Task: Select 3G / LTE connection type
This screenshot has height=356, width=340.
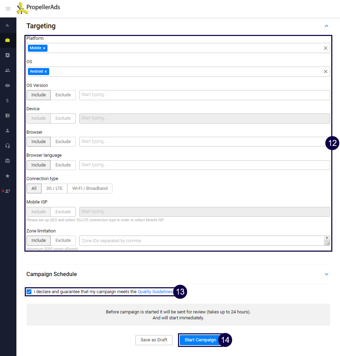Action: 54,188
